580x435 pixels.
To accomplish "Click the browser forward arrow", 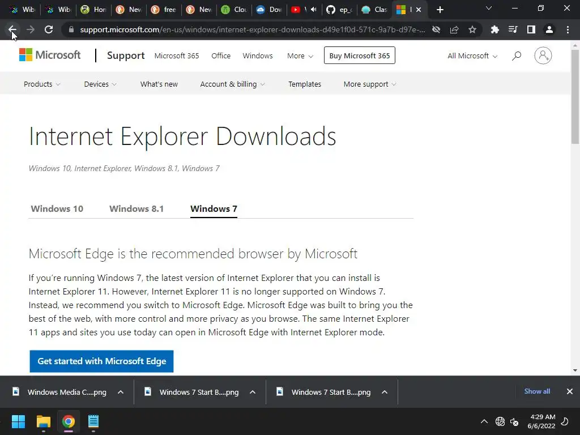I will click(x=31, y=29).
